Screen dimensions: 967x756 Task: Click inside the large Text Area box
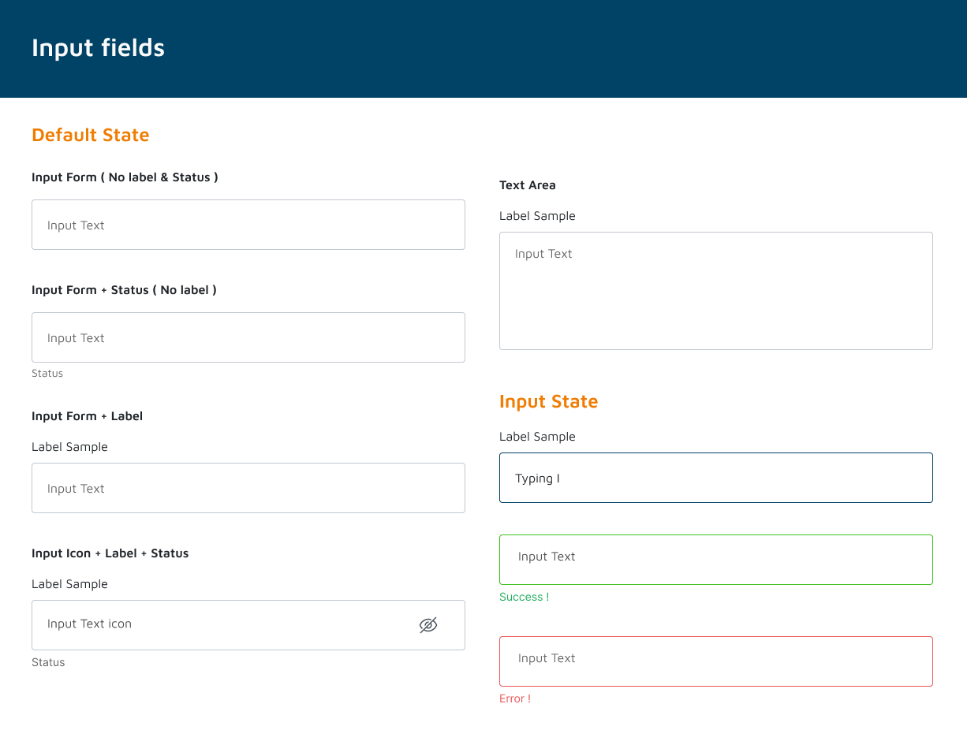tap(715, 291)
